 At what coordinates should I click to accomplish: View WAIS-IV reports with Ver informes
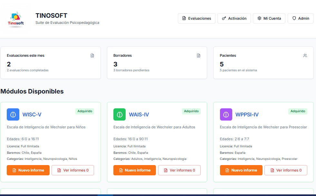pos(179,170)
